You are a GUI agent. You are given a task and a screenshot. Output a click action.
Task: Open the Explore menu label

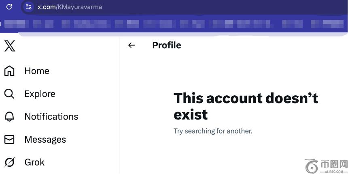40,94
